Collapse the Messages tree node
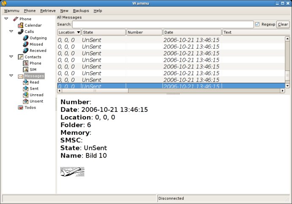292x204 pixels. 11,76
